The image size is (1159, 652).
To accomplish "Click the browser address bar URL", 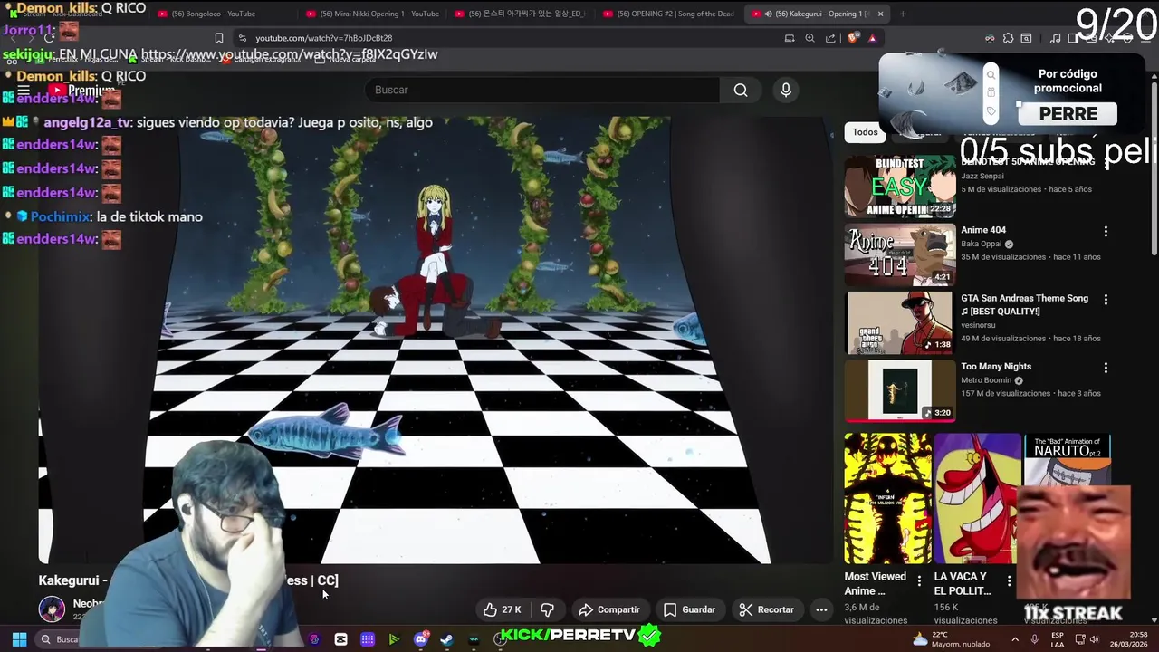I will tap(323, 38).
